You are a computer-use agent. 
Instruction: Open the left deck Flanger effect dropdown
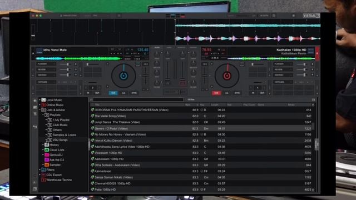pos(46,64)
